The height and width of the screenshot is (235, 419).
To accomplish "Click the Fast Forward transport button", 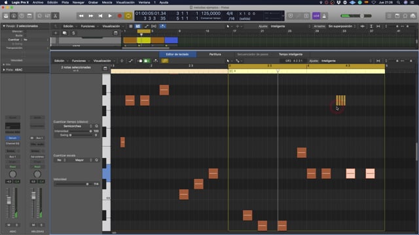I will click(x=91, y=16).
